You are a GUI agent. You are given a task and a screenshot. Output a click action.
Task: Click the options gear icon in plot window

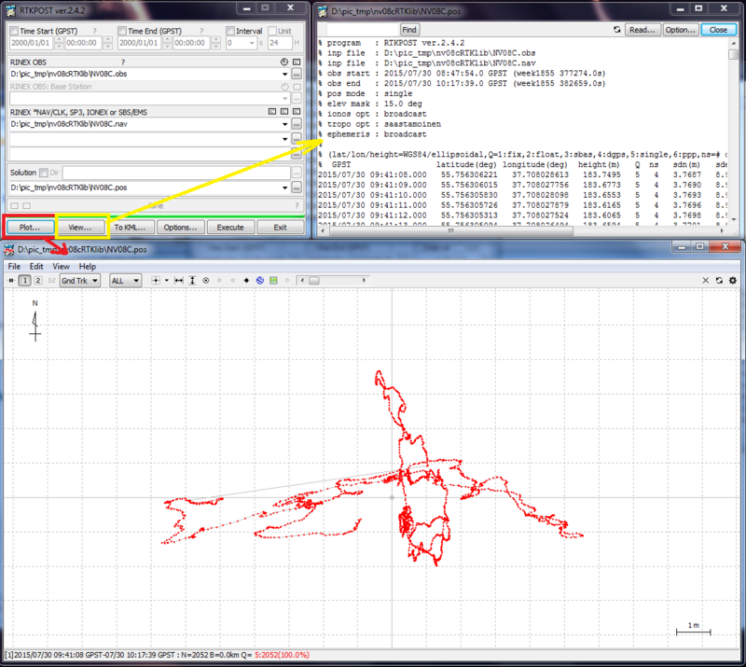pos(733,281)
